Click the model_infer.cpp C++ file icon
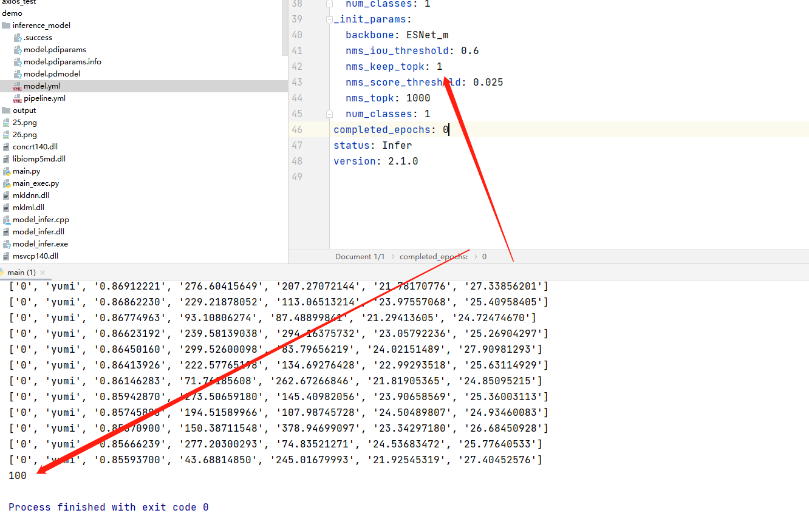 [8, 220]
